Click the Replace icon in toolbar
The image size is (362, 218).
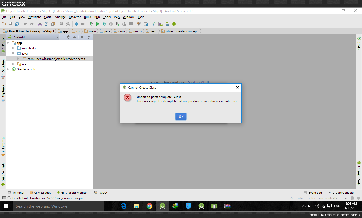[x=68, y=24]
